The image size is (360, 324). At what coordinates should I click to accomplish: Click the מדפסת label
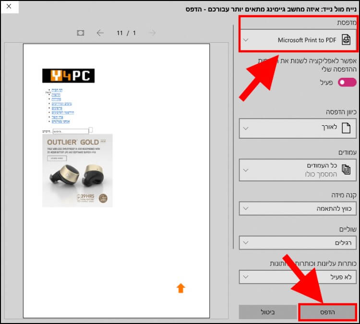[347, 23]
